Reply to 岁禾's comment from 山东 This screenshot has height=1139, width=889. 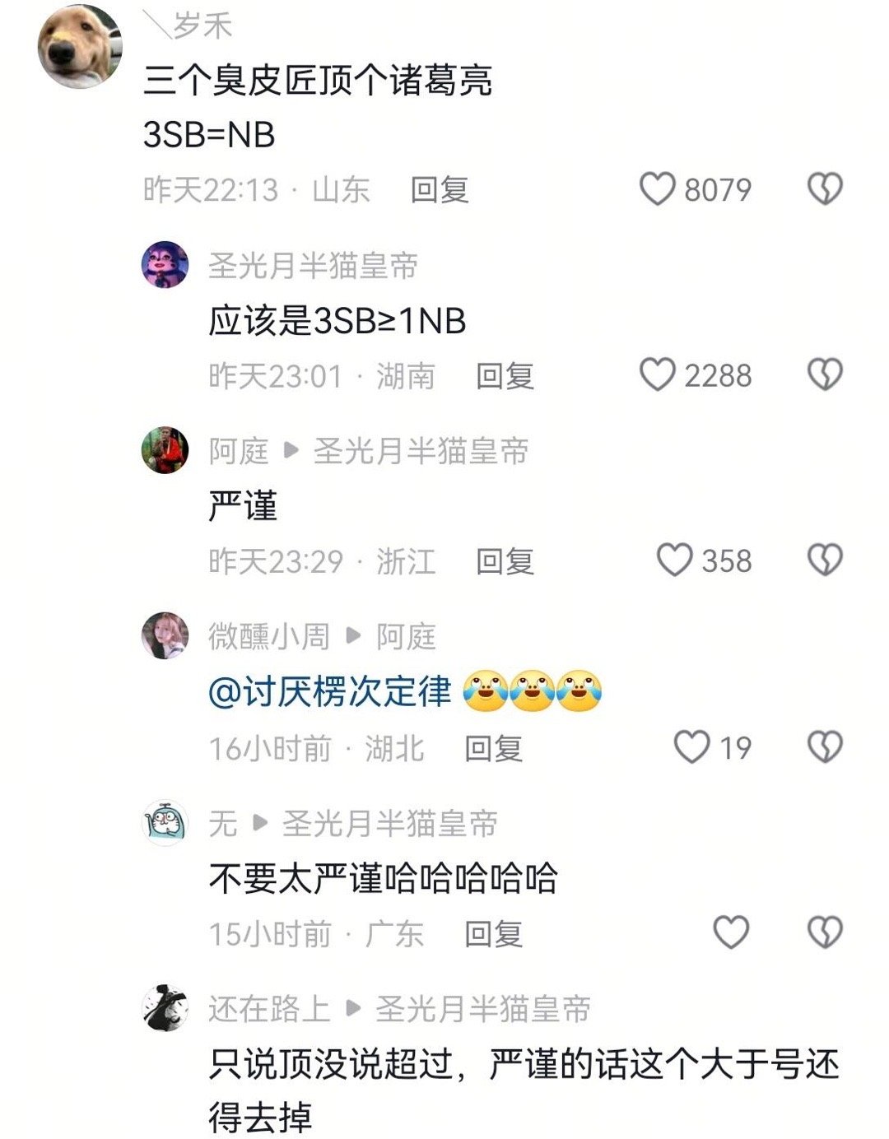[440, 190]
